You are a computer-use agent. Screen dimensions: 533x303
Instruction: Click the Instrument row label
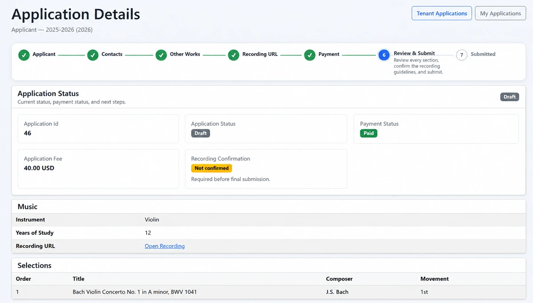coord(31,219)
